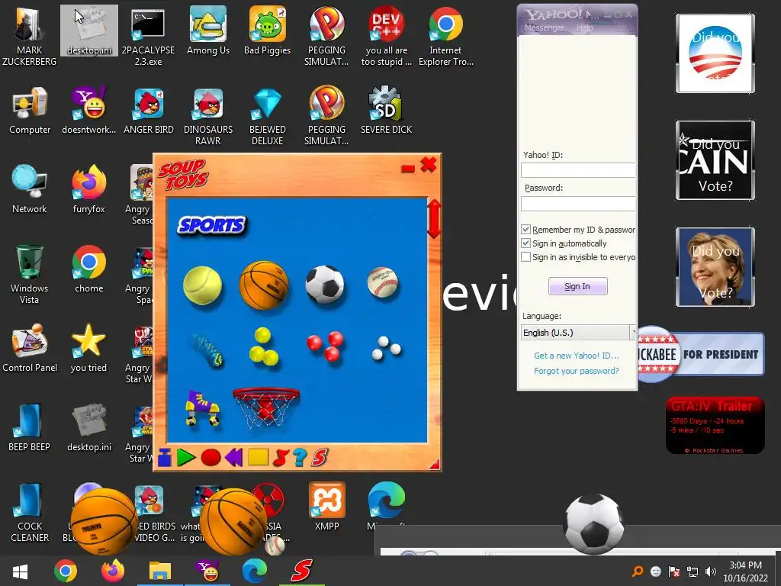
Task: Click the Huckabee For President banner
Action: point(701,354)
